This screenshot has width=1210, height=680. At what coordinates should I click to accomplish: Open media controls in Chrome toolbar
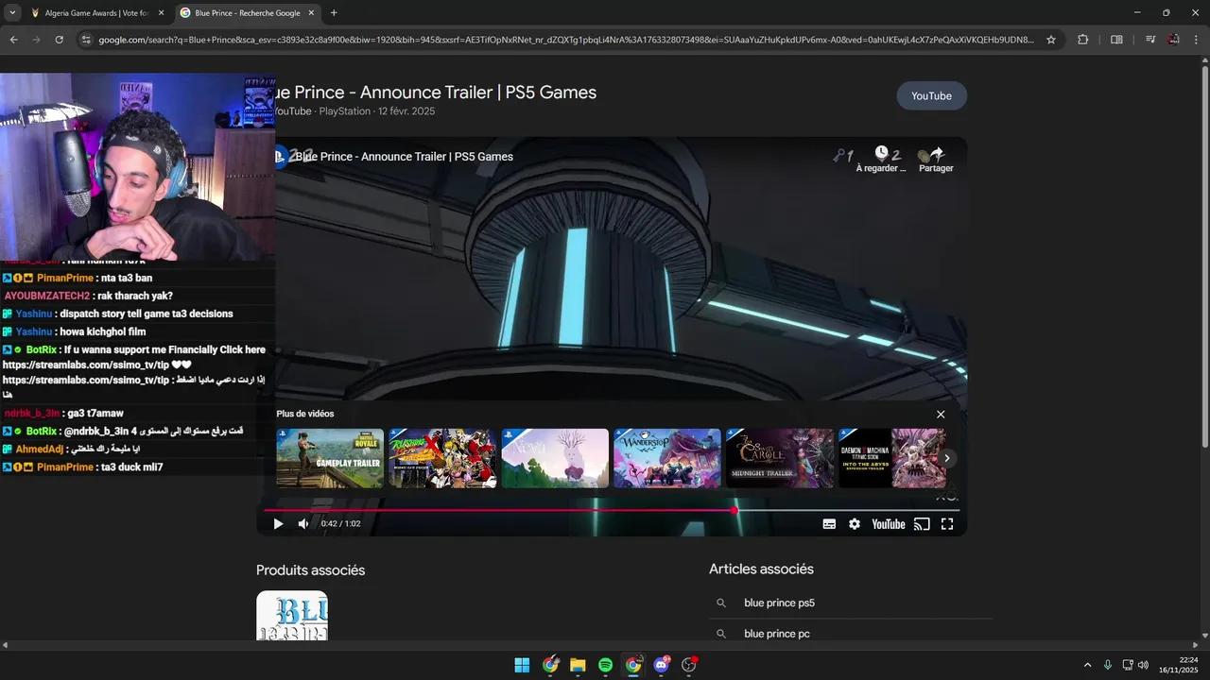point(1149,40)
